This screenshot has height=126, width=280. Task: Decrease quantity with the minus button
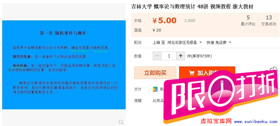[157, 56]
